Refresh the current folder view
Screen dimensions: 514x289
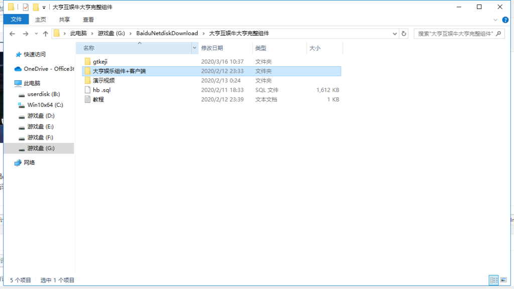(x=404, y=34)
